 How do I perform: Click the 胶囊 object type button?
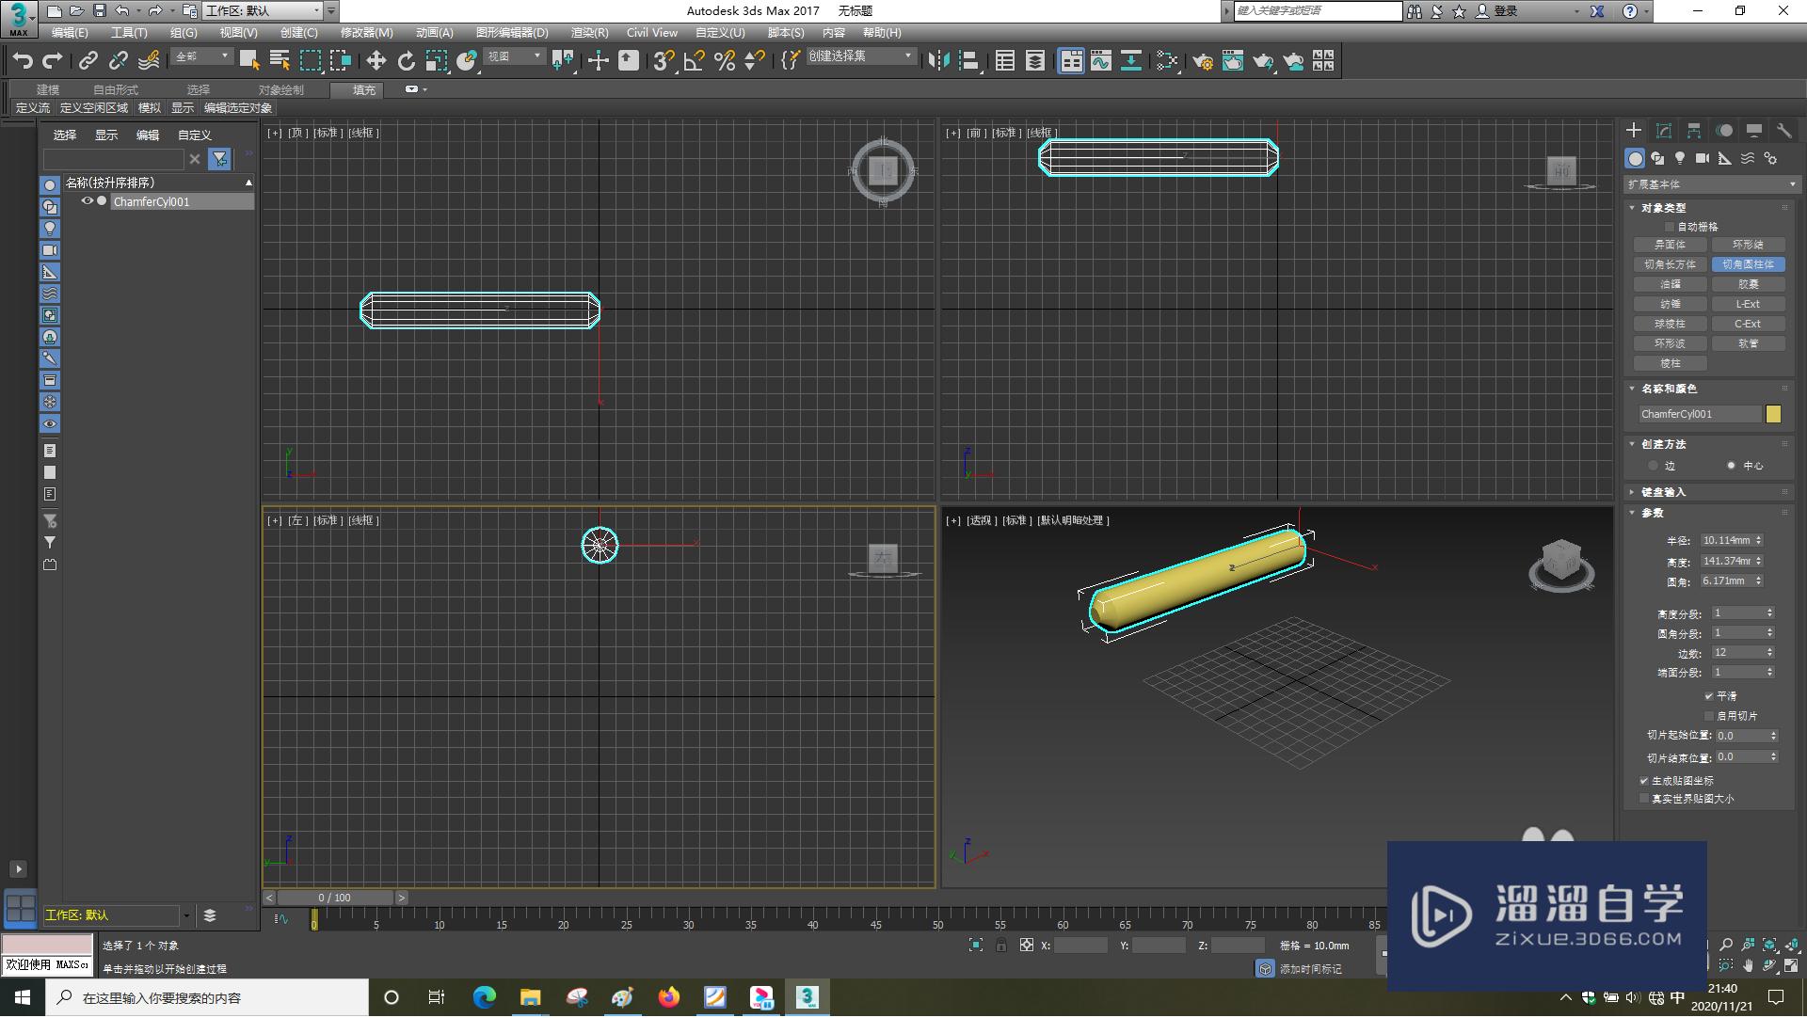coord(1748,284)
